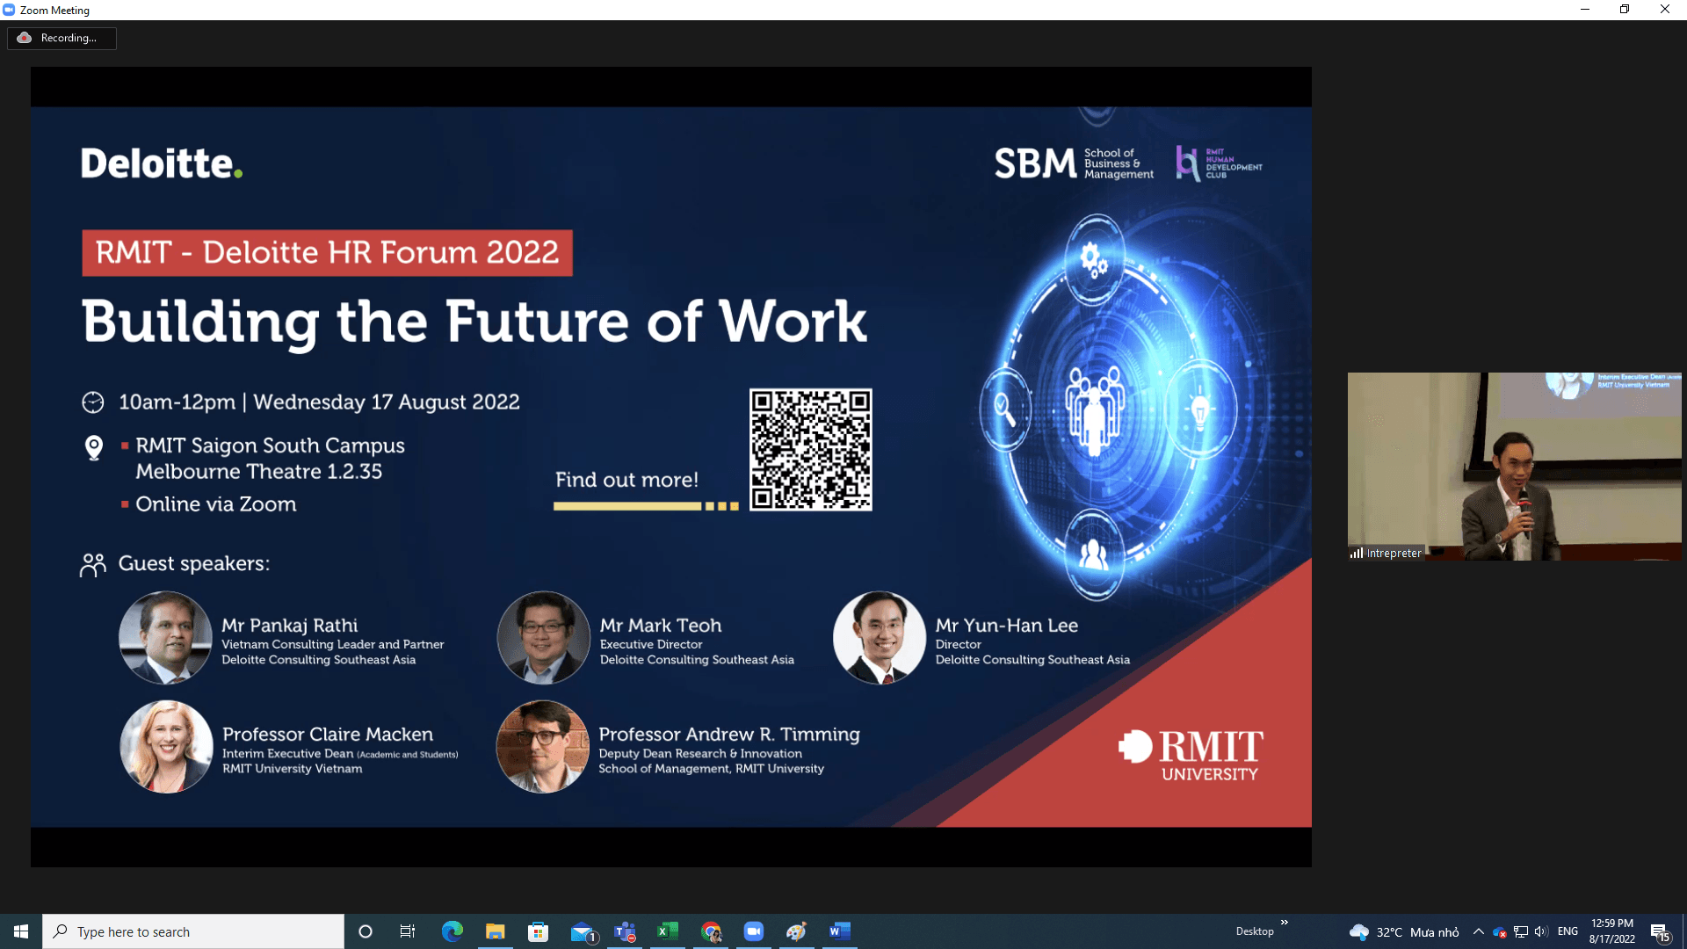Screen dimensions: 1687x949
Task: Switch to Excel on the taskbar
Action: (668, 931)
